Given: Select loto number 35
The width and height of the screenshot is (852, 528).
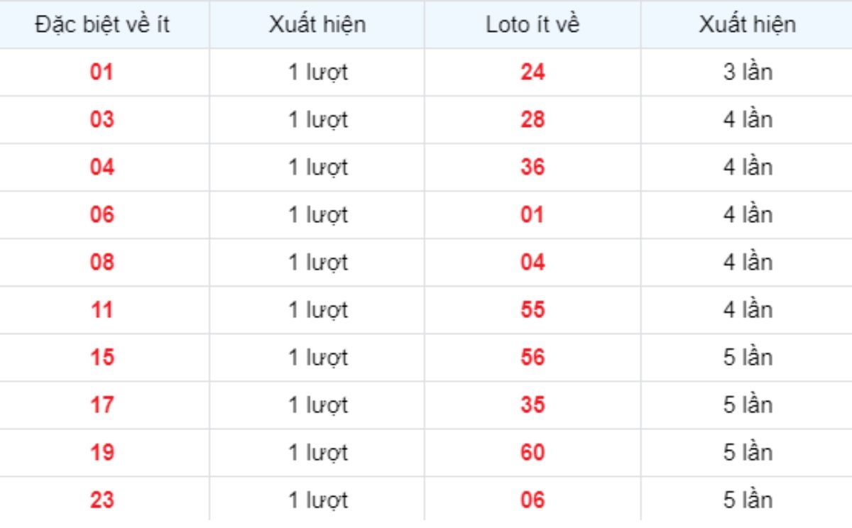Looking at the screenshot, I should point(532,405).
